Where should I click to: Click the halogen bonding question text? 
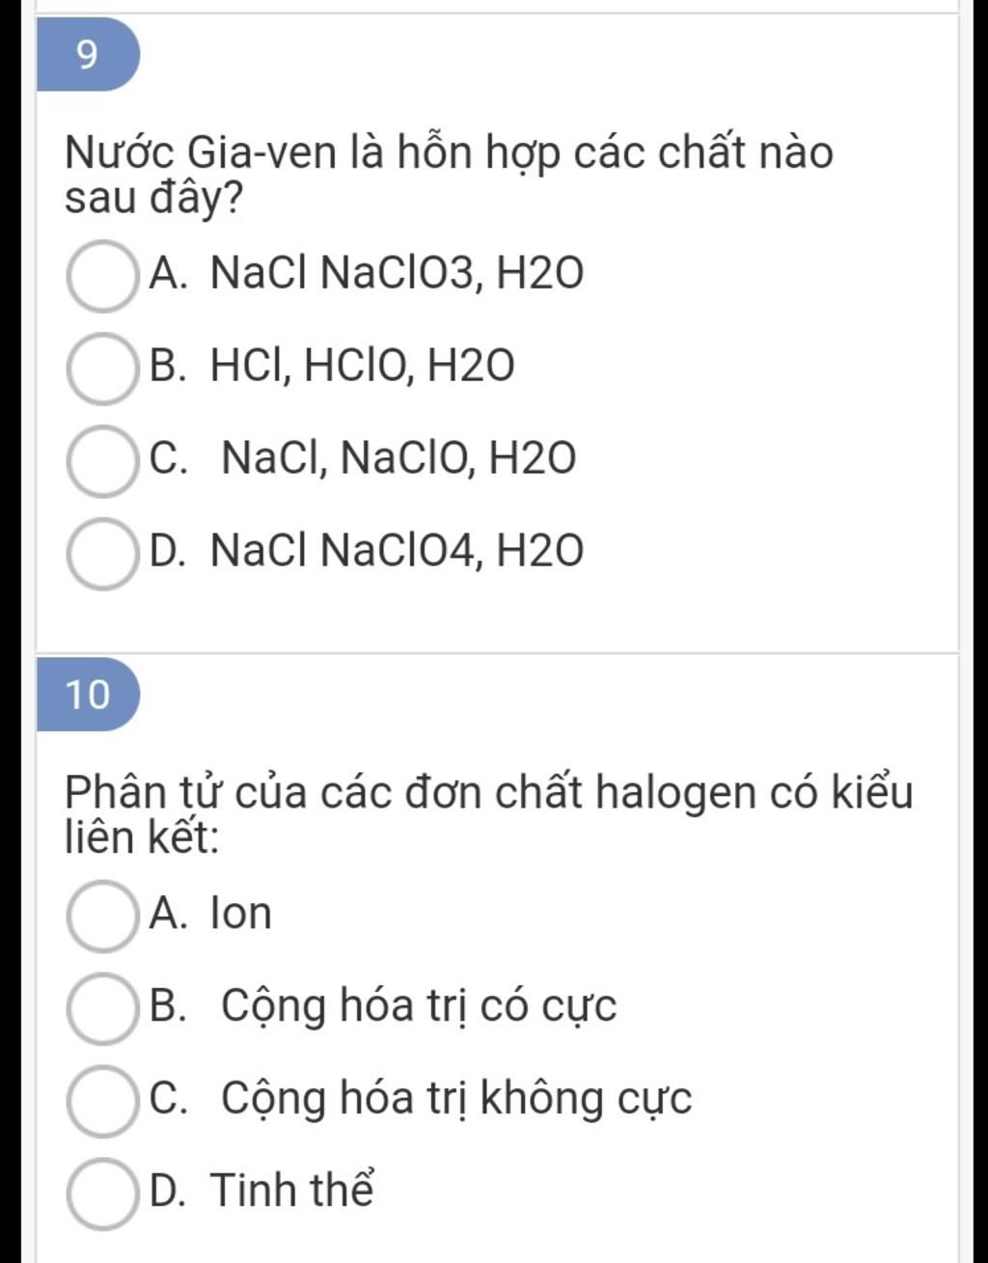click(488, 815)
